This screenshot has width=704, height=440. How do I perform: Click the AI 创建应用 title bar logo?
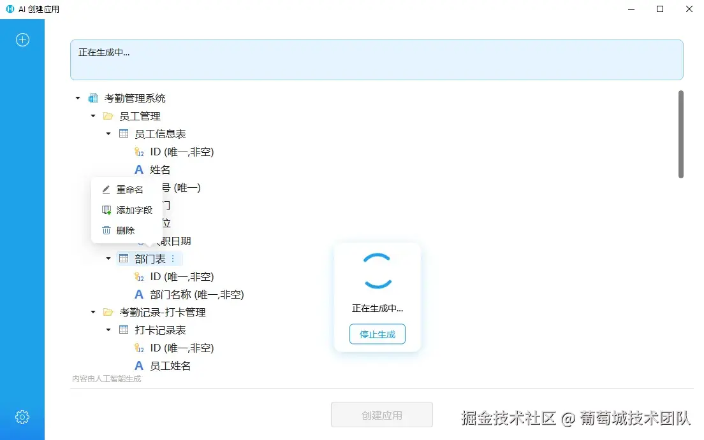[10, 9]
